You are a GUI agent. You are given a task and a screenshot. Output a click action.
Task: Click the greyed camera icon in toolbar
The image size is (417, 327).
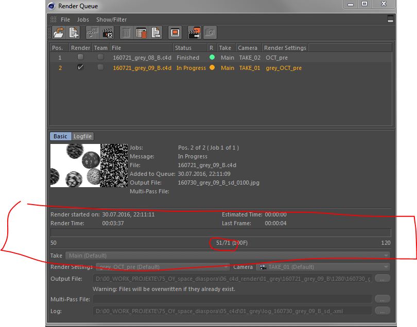210,33
